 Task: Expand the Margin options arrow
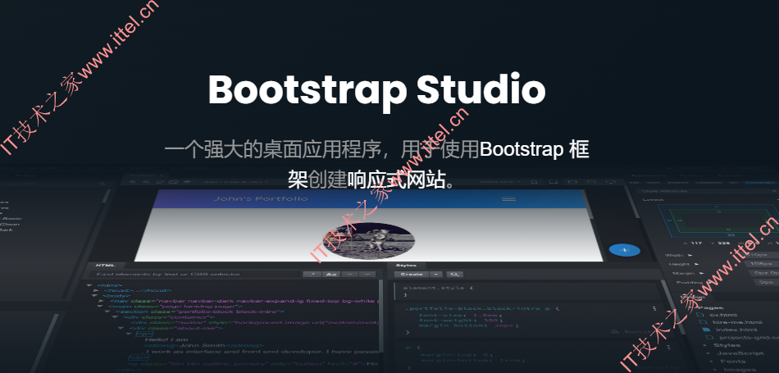click(x=701, y=273)
